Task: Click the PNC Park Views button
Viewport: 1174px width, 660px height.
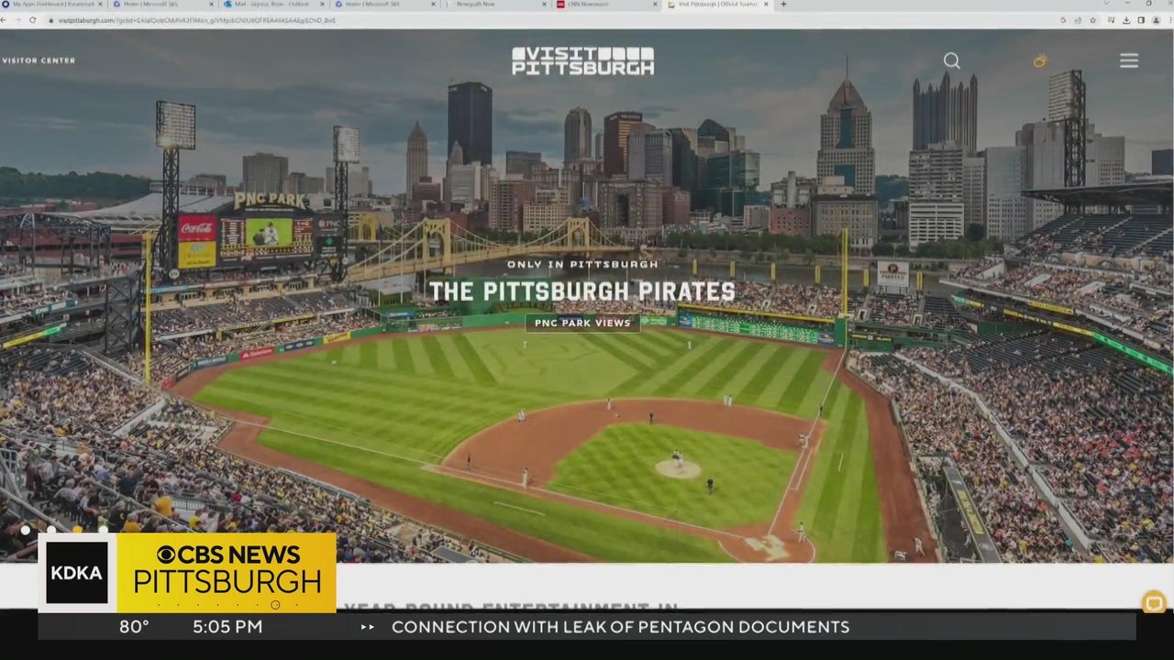Action: pos(582,323)
